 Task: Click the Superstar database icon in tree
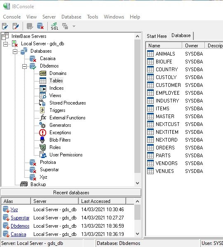[x=33, y=170]
